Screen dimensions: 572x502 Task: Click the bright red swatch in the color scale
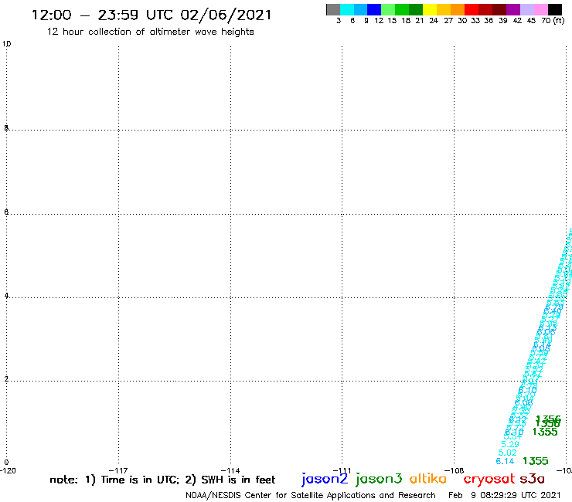click(472, 9)
